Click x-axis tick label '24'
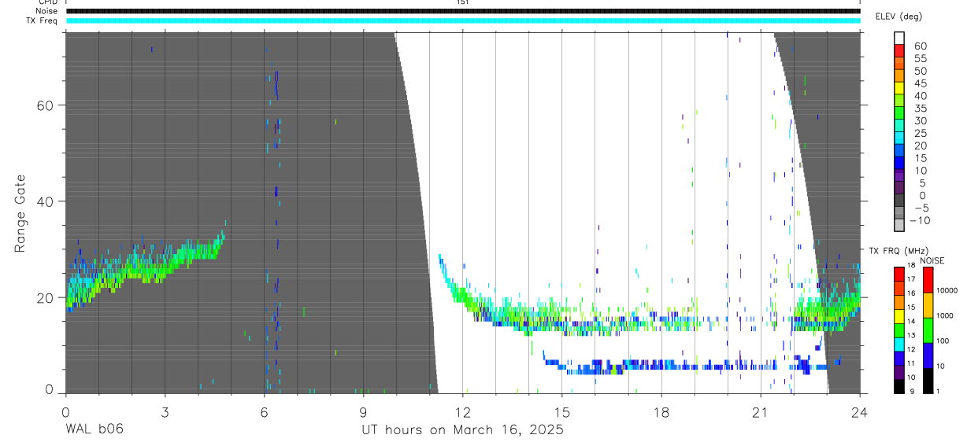967x446 pixels. [x=860, y=411]
